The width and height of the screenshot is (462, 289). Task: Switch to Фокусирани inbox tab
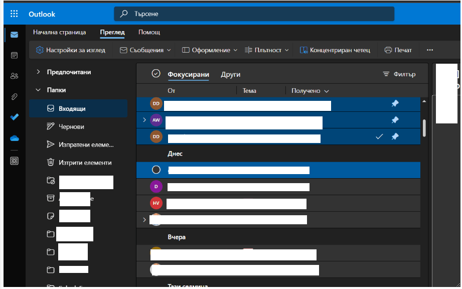[x=188, y=75]
